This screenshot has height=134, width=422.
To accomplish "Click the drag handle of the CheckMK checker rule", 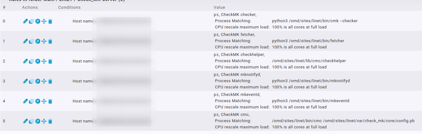I will (44, 21).
